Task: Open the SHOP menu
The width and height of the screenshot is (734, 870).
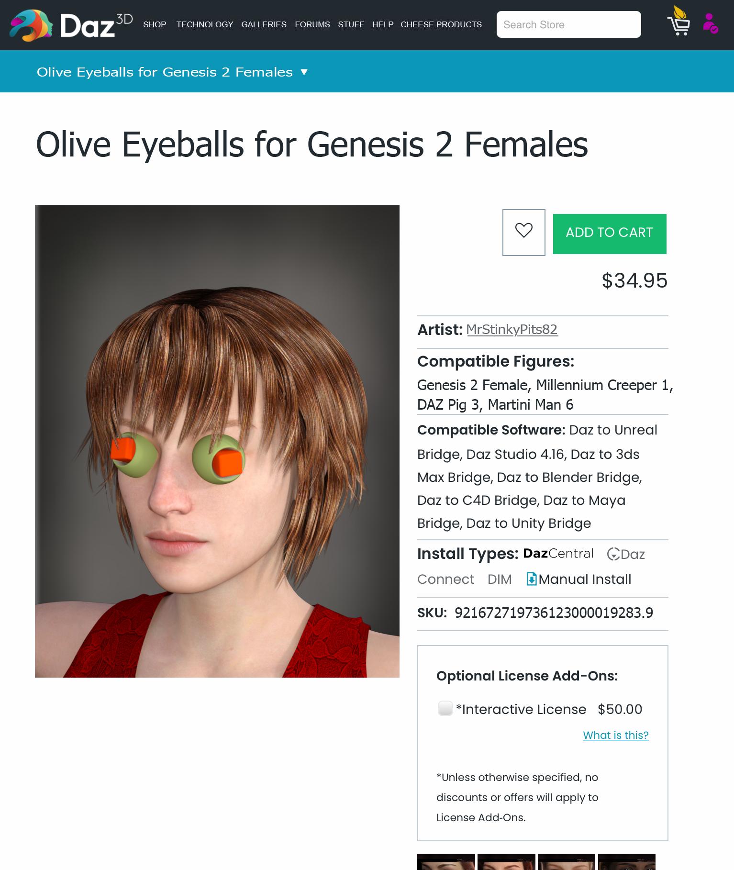Action: (x=155, y=24)
